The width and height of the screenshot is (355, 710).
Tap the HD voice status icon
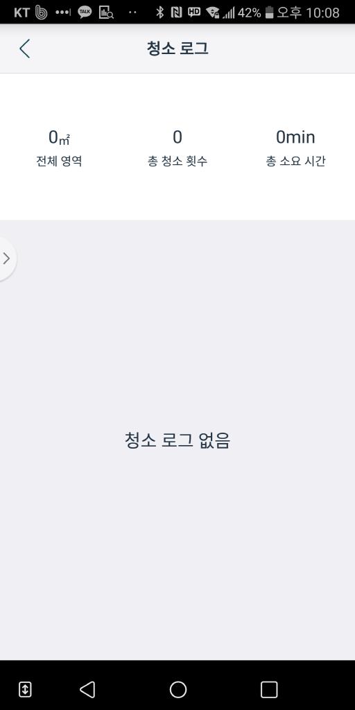click(x=194, y=12)
